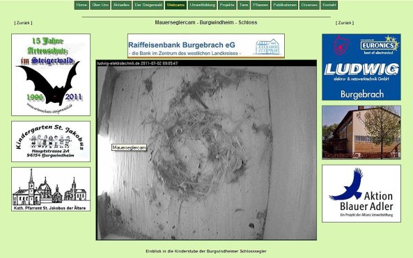This screenshot has width=413, height=258.
Task: Open the Kindergarten St. Jakobus banner
Action: (x=51, y=141)
